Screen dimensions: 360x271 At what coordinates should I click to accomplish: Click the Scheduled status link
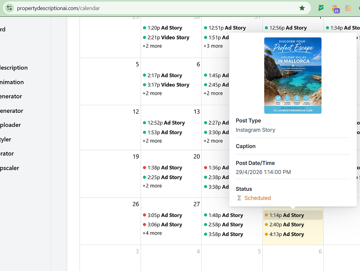point(257,198)
